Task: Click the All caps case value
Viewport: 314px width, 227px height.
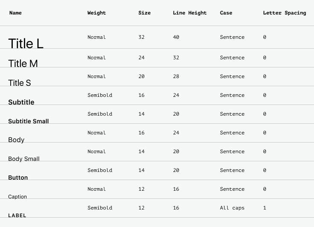Action: pos(232,208)
